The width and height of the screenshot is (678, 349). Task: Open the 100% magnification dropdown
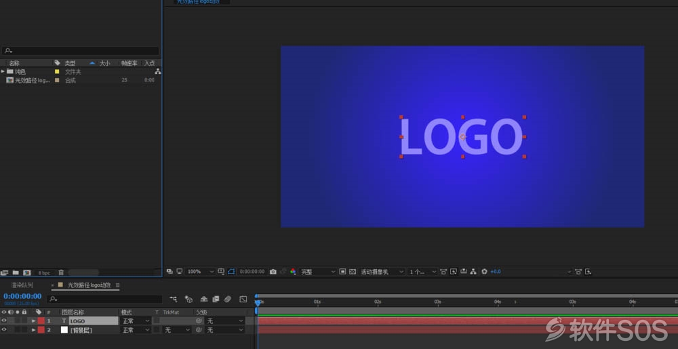200,272
